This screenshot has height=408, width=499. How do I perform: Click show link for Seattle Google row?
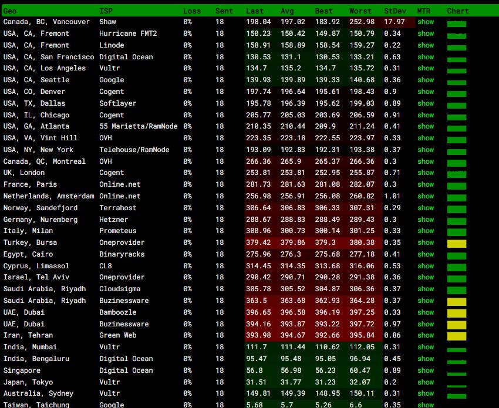pos(426,80)
